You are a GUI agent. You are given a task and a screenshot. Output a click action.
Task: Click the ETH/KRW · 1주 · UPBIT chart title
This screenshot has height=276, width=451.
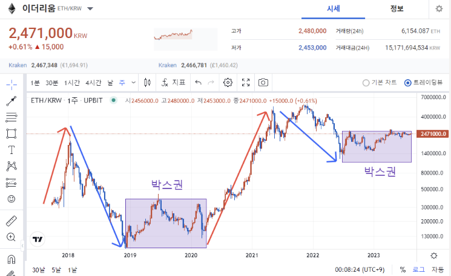coord(67,100)
